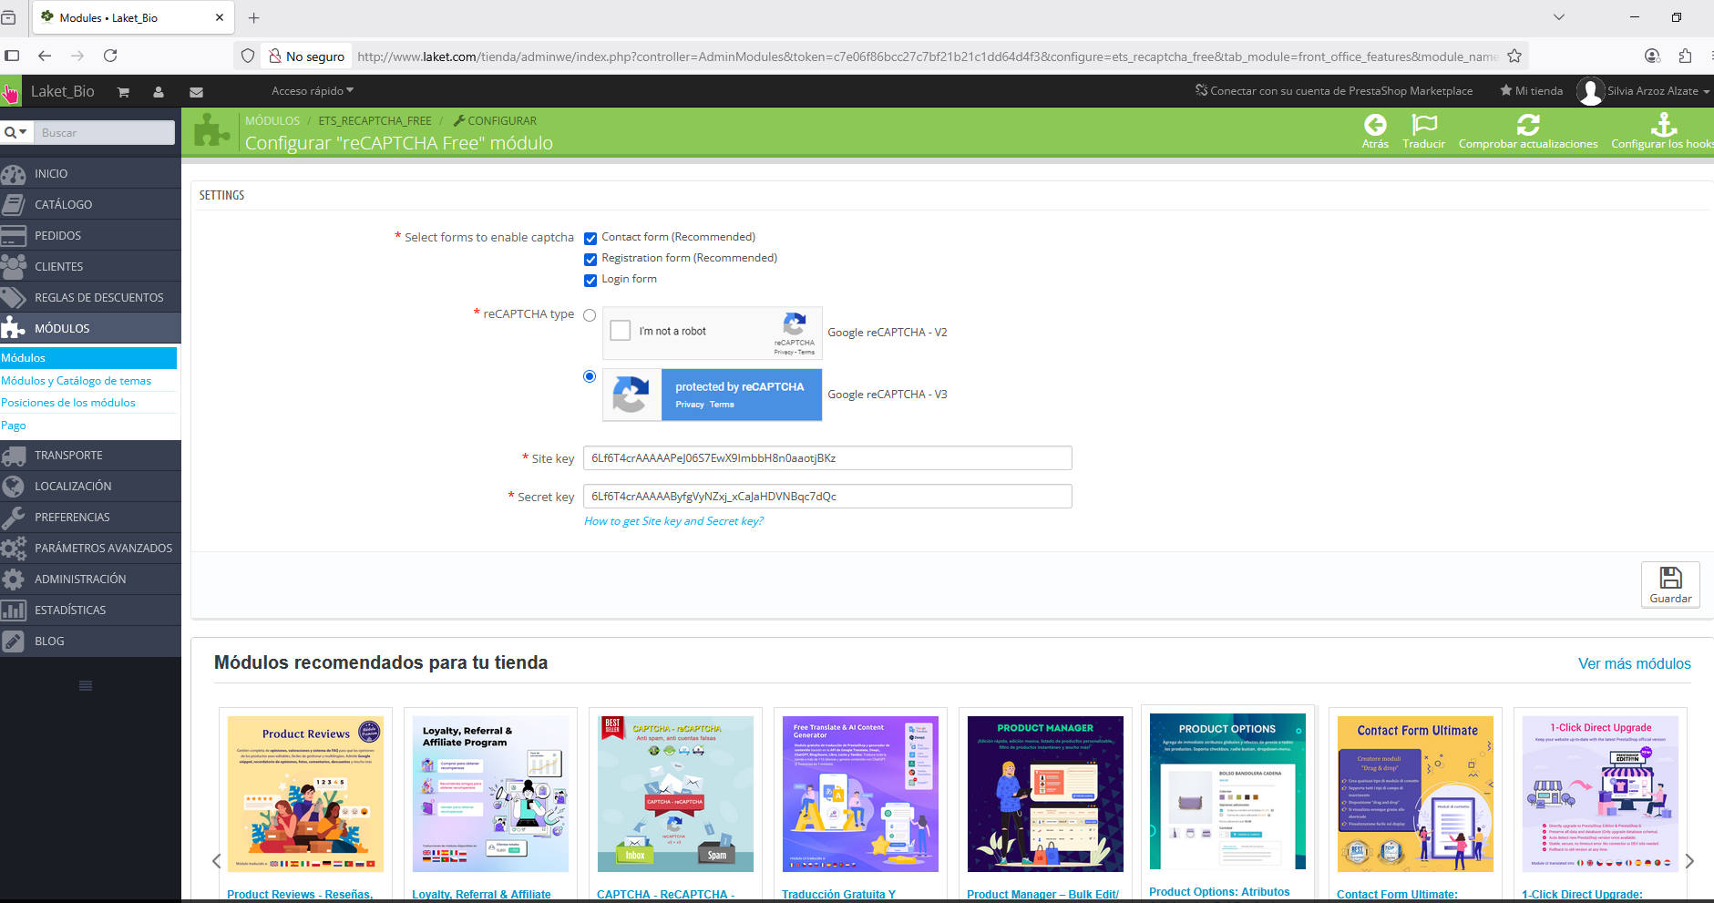Click Conectar con su cuenta de PrestaShop Marketplace

(1334, 91)
